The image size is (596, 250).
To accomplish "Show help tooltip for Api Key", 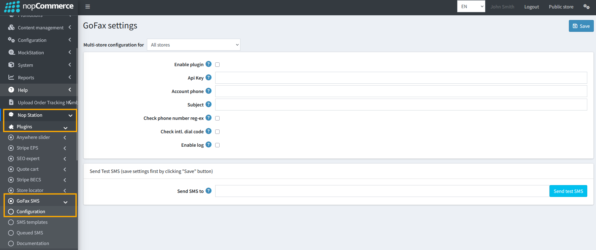I will coord(209,77).
